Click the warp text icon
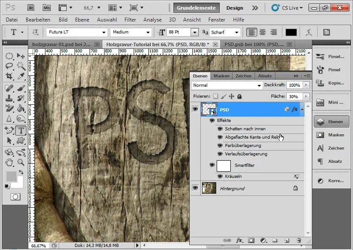The height and width of the screenshot is (250, 353). (x=308, y=32)
